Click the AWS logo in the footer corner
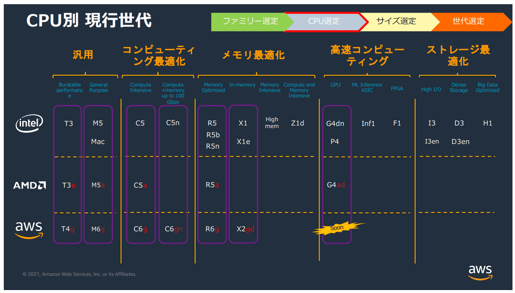 click(480, 272)
